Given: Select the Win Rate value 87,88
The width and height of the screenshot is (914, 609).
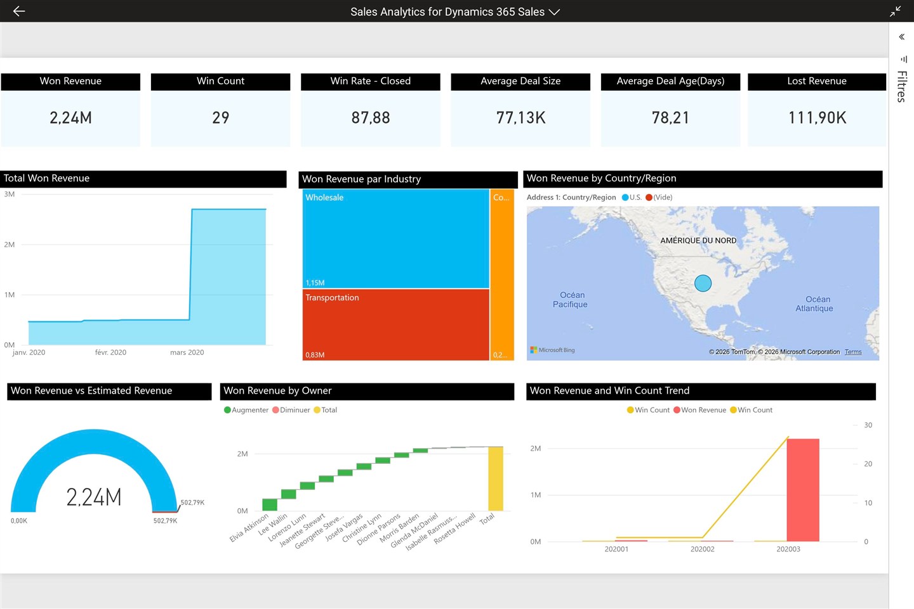Looking at the screenshot, I should click(371, 118).
